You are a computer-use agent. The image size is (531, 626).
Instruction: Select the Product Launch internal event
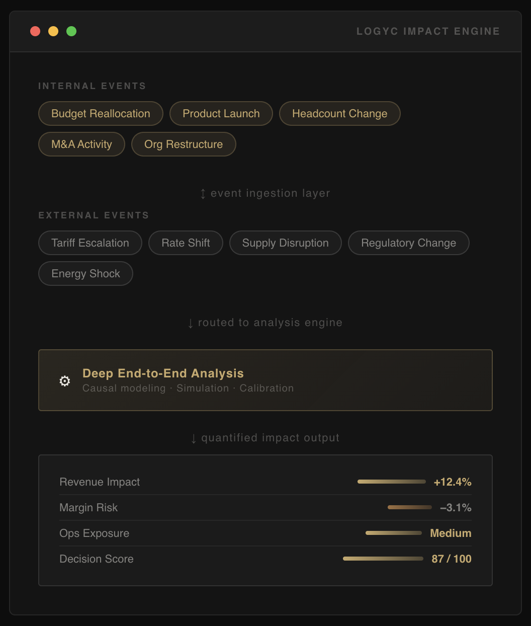click(x=221, y=113)
